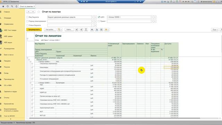Open the Производство sidebar section
Screen dimensions: 222x125
pos(9,79)
